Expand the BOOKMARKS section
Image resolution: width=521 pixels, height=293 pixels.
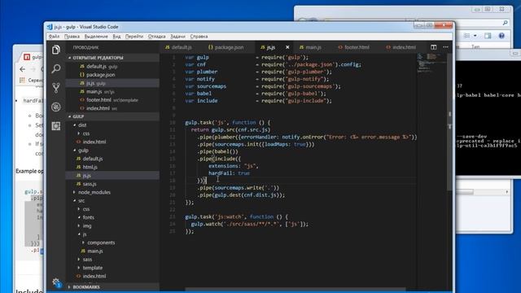(x=112, y=286)
